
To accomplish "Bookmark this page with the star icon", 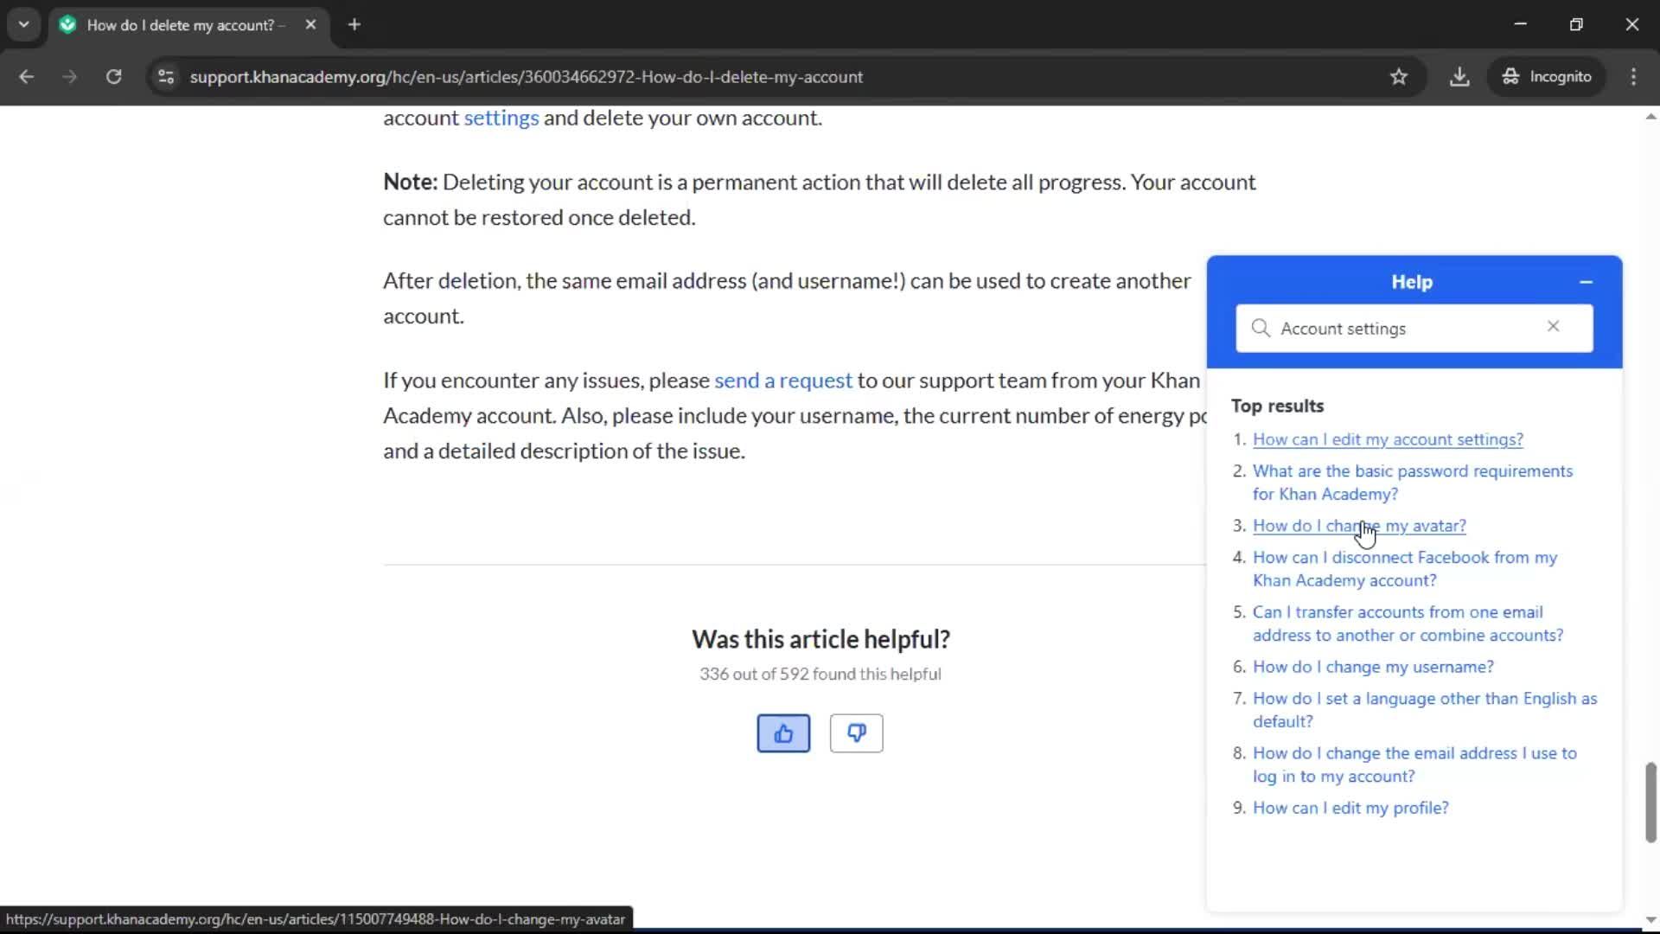I will pos(1398,77).
